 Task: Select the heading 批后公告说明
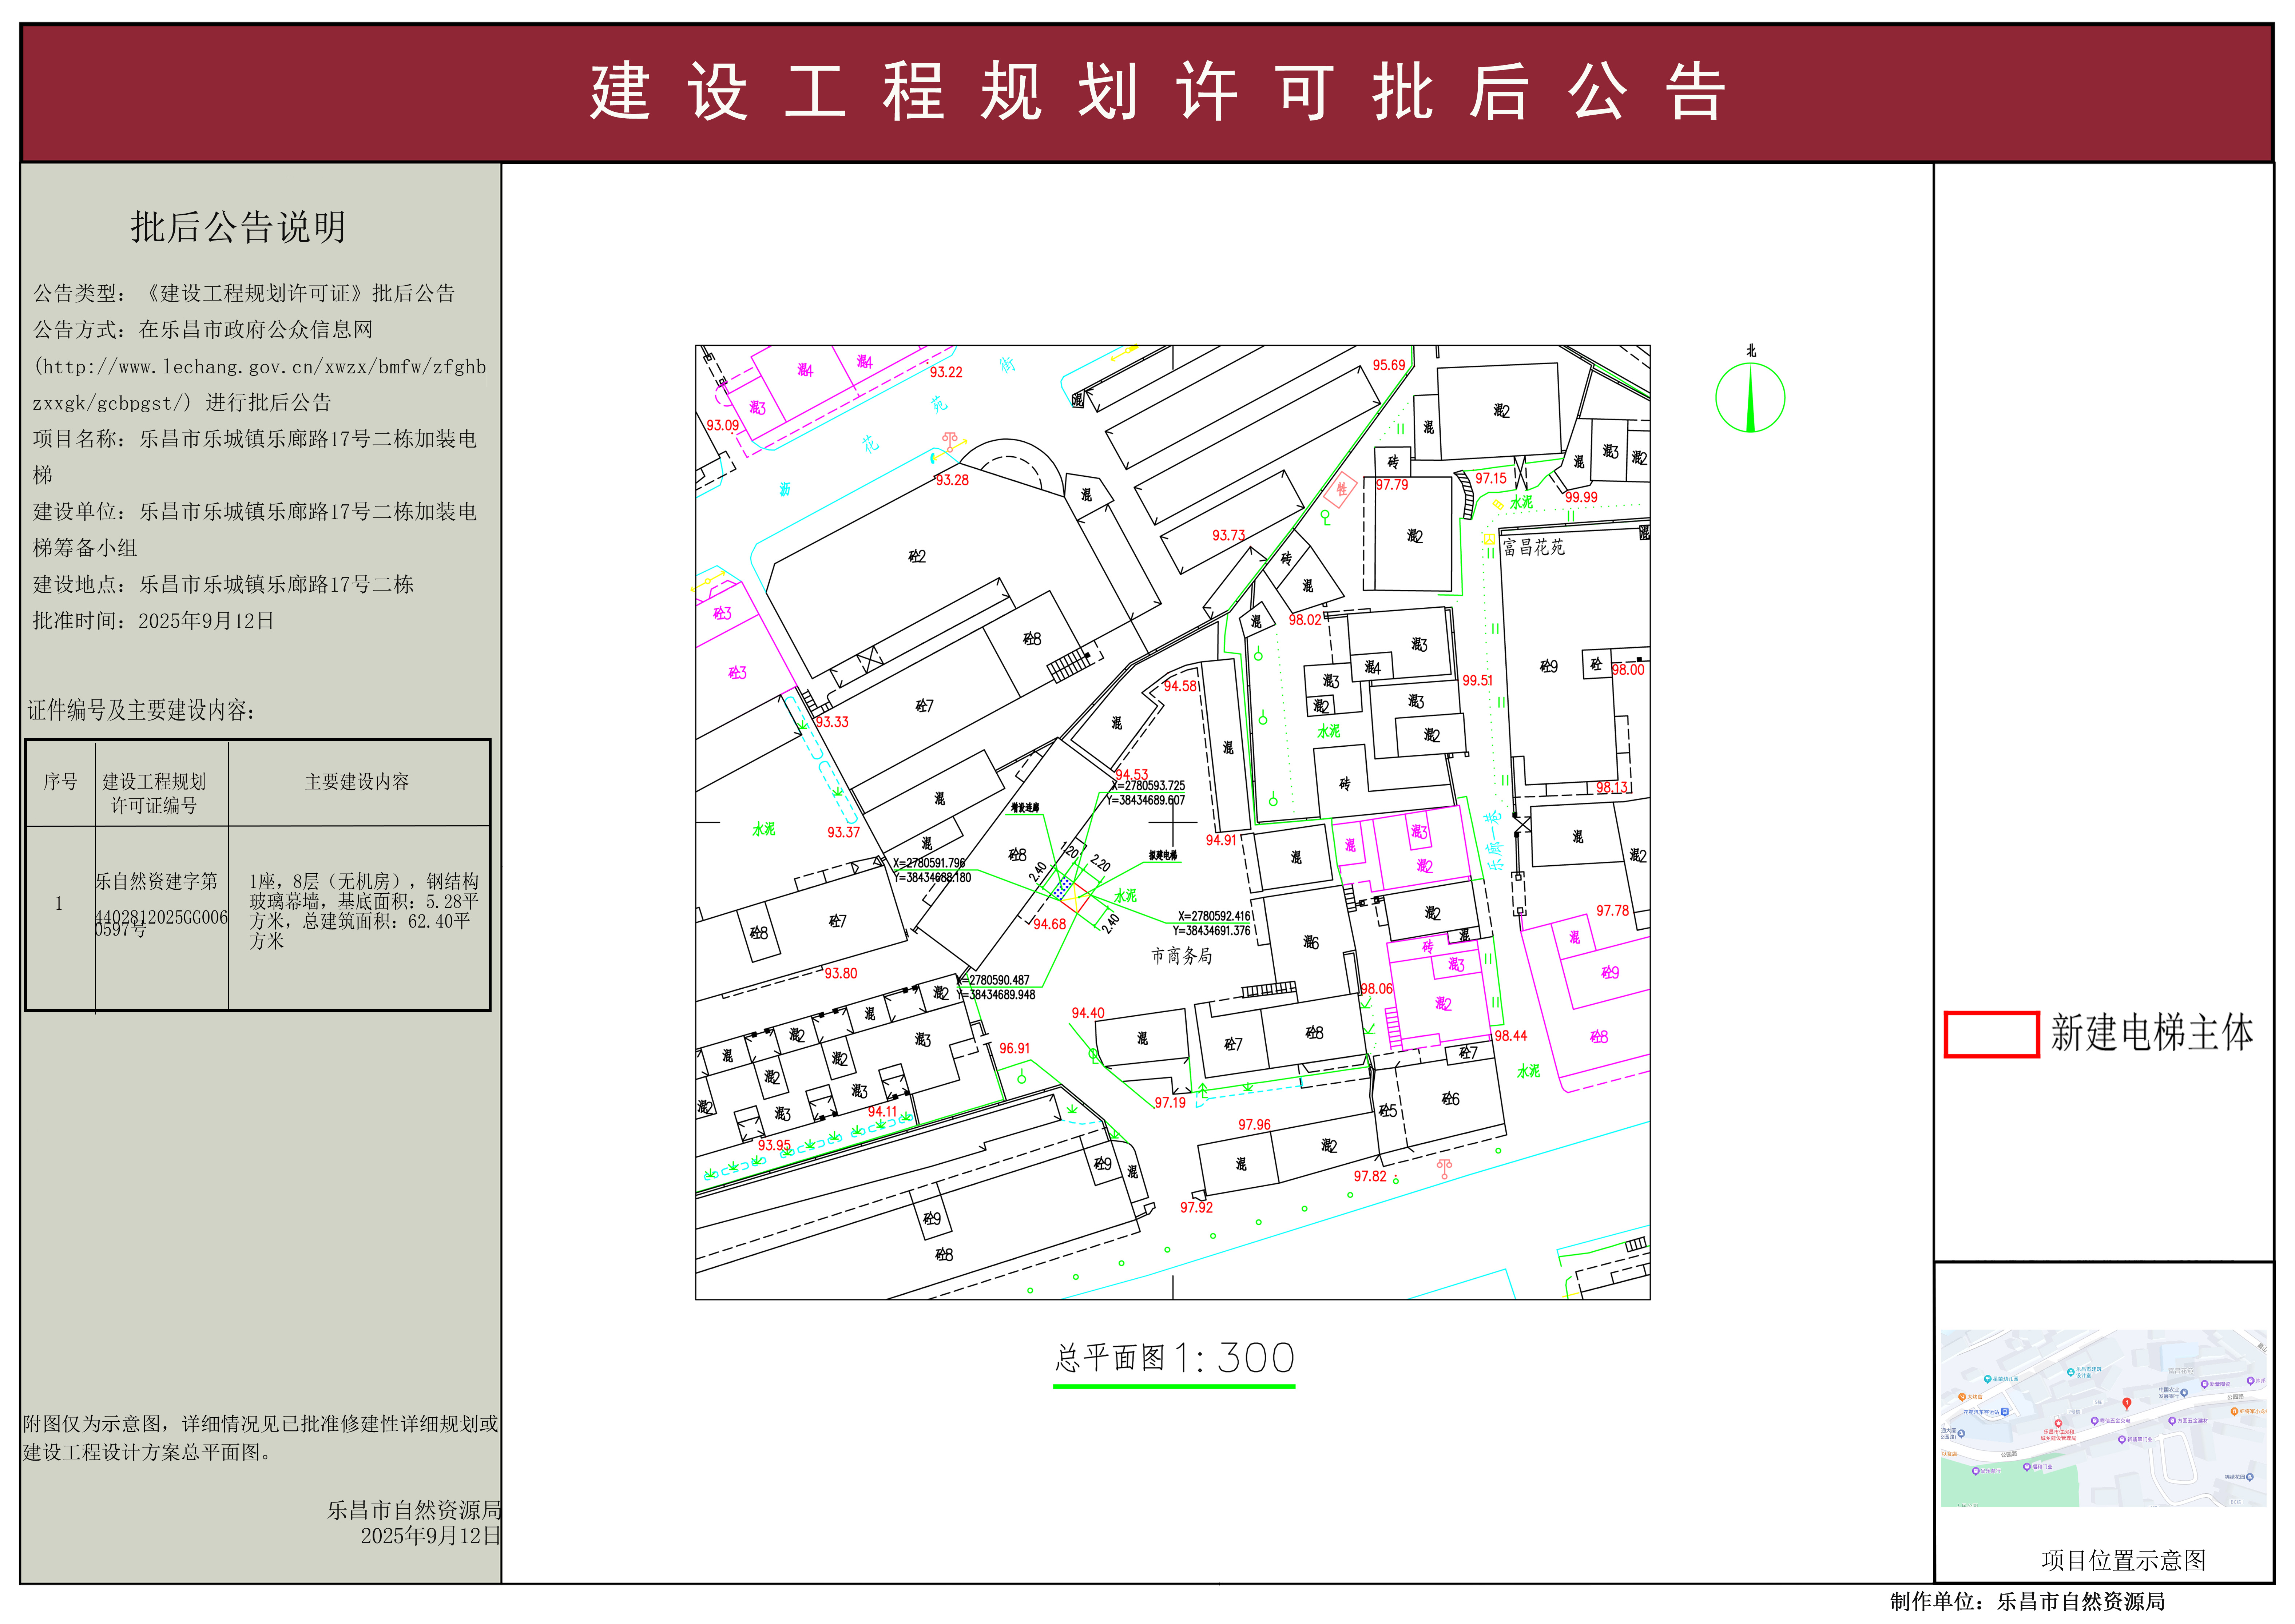[x=238, y=227]
